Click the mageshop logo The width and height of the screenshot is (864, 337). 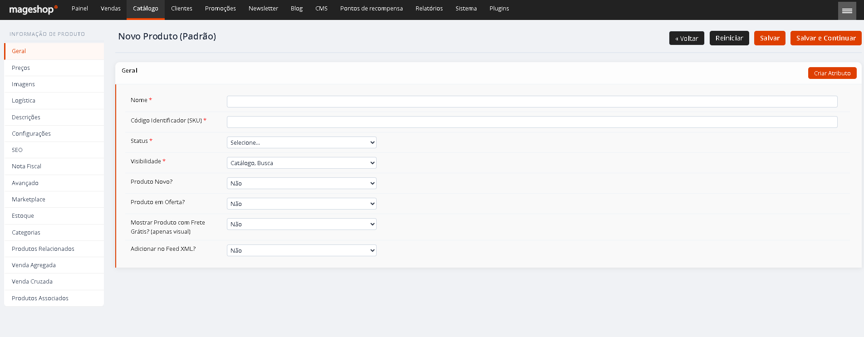(33, 9)
